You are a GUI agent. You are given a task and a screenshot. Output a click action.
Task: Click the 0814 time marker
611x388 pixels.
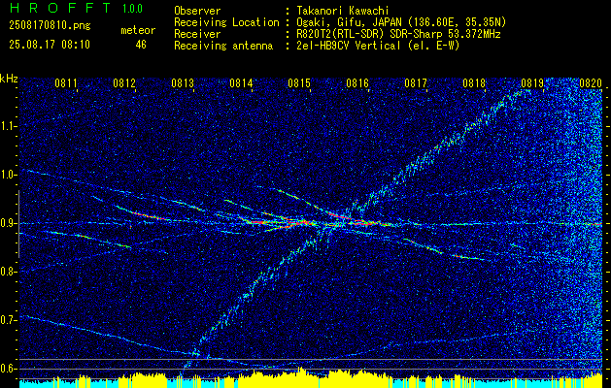(241, 82)
